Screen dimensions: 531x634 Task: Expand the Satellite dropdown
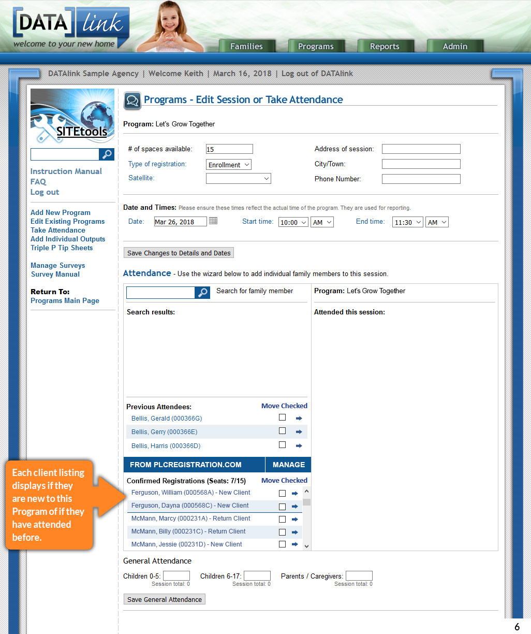coord(238,179)
